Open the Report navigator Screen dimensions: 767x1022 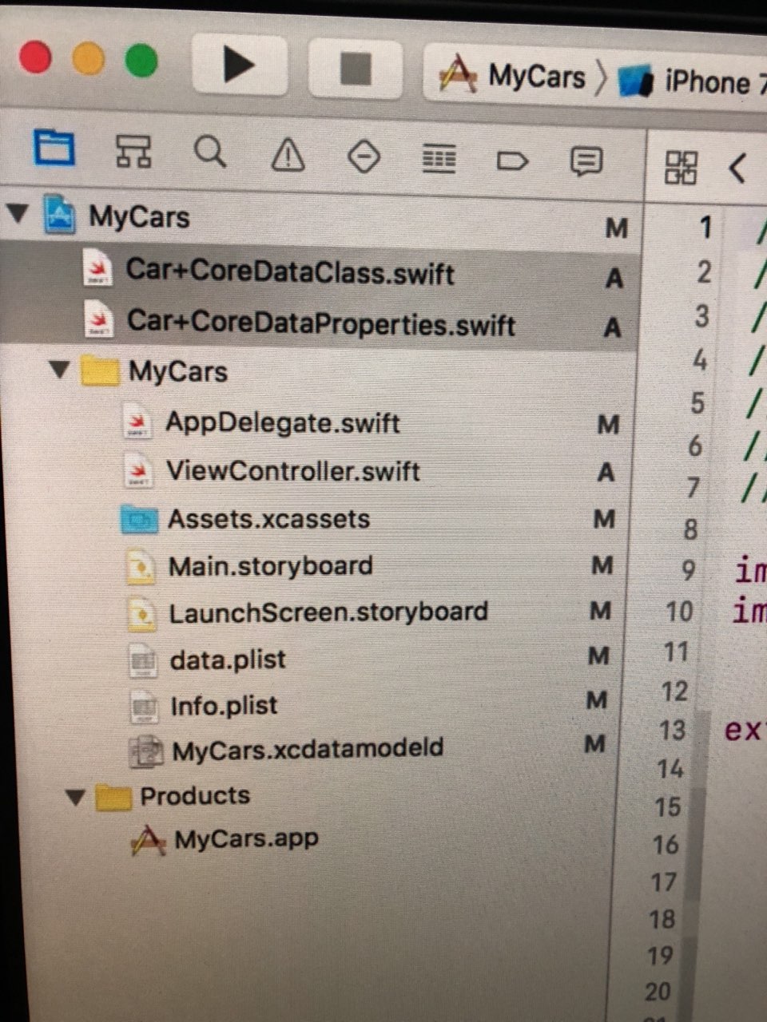[x=586, y=162]
